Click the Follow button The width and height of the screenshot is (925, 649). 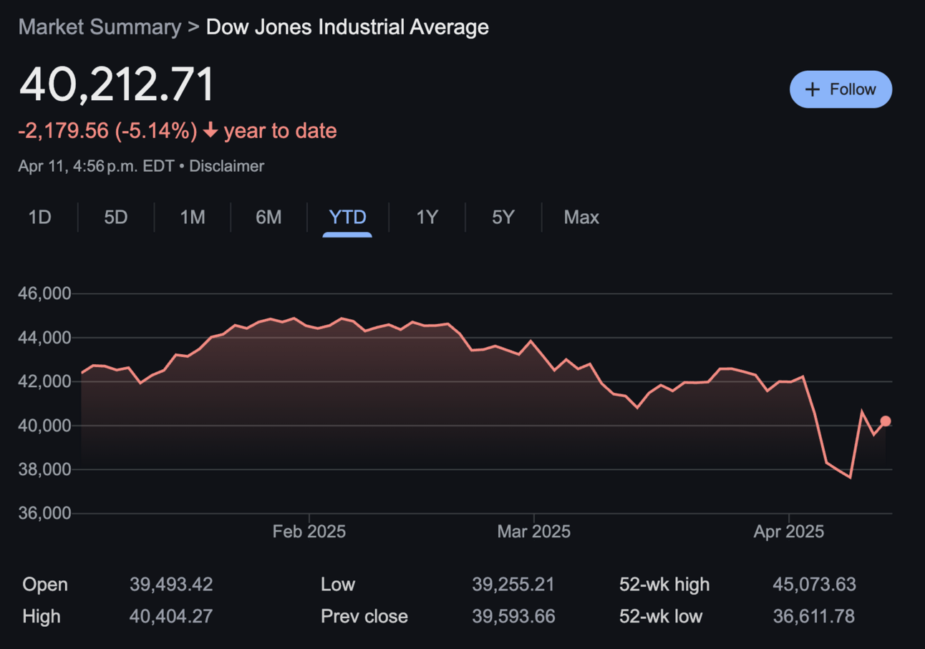pyautogui.click(x=841, y=89)
